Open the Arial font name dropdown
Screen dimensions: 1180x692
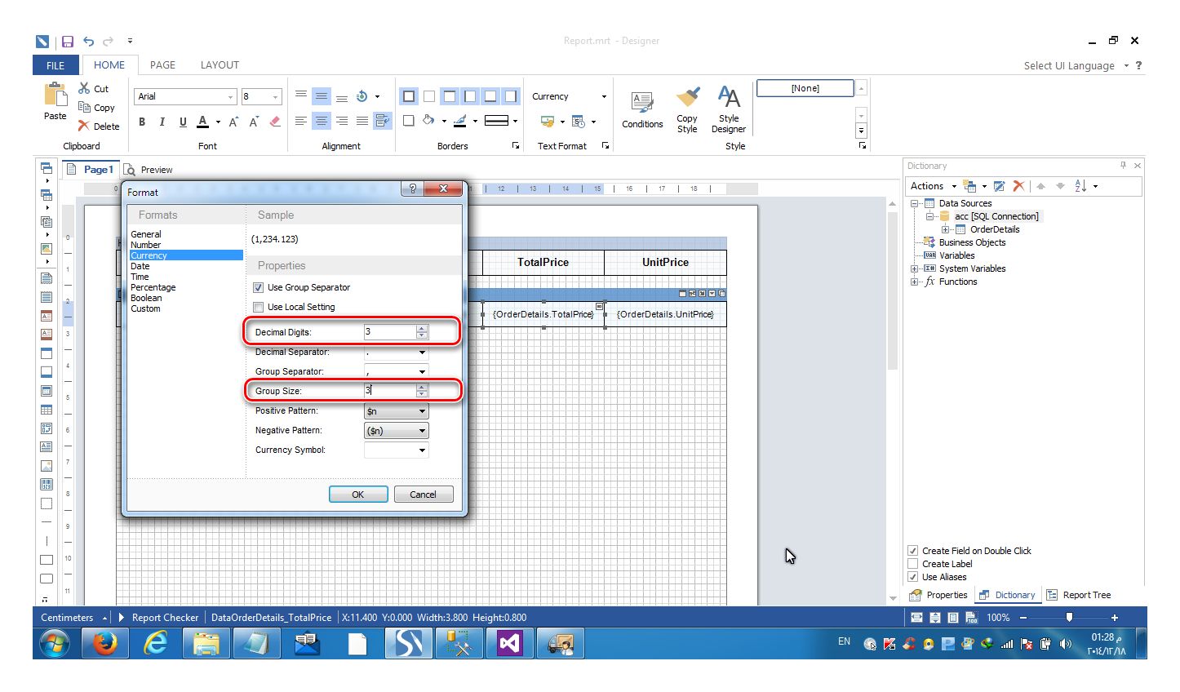click(230, 97)
